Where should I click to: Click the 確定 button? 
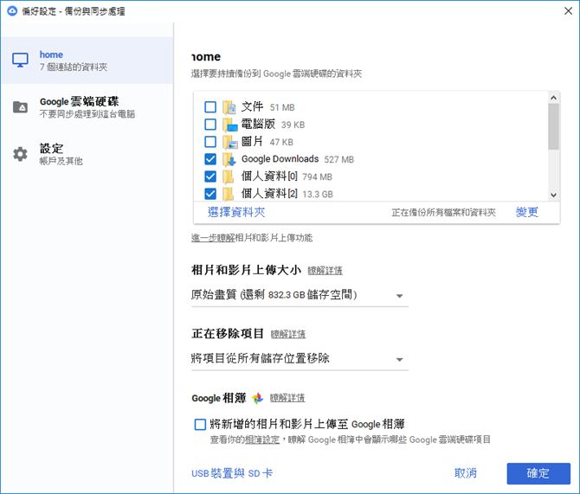coord(538,473)
